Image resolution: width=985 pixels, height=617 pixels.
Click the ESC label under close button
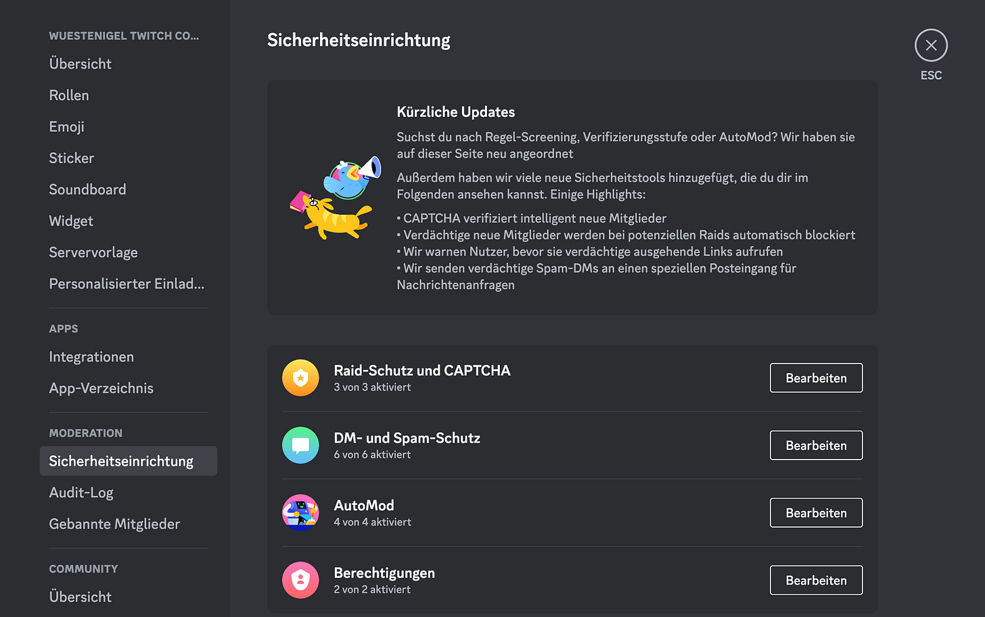[x=931, y=76]
